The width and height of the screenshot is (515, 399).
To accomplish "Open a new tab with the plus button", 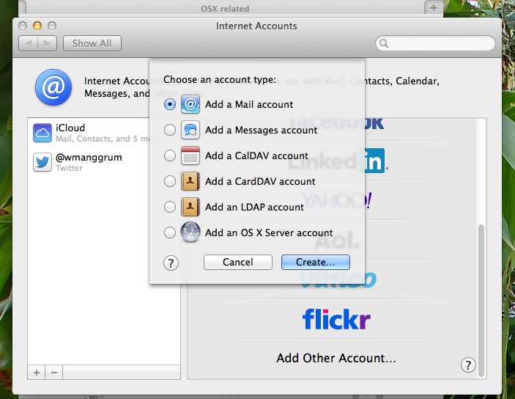I will coord(434,8).
